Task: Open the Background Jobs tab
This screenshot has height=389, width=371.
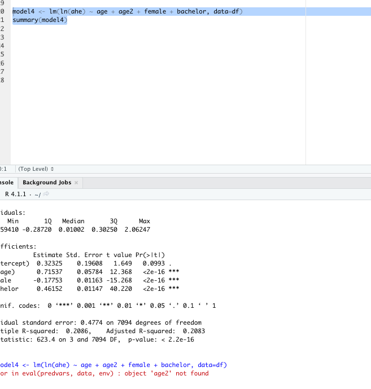Action: 47,183
